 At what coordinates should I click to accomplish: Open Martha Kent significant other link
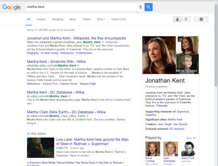175,120
